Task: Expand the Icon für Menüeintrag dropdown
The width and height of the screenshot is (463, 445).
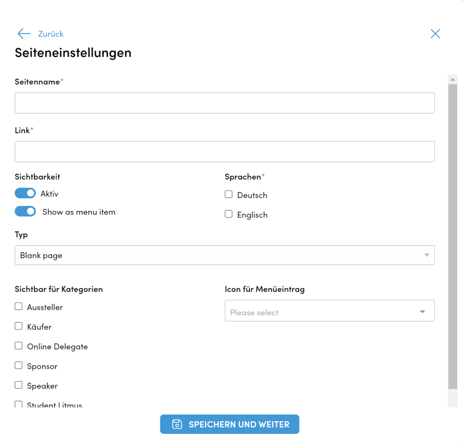Action: (330, 311)
